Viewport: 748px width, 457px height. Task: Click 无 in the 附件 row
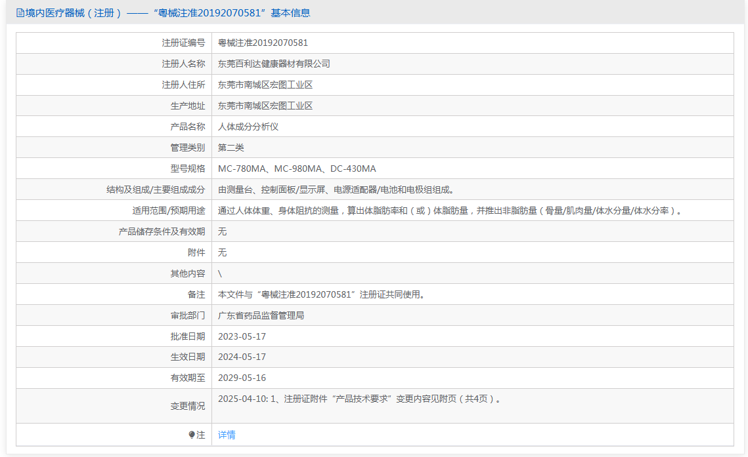click(223, 252)
